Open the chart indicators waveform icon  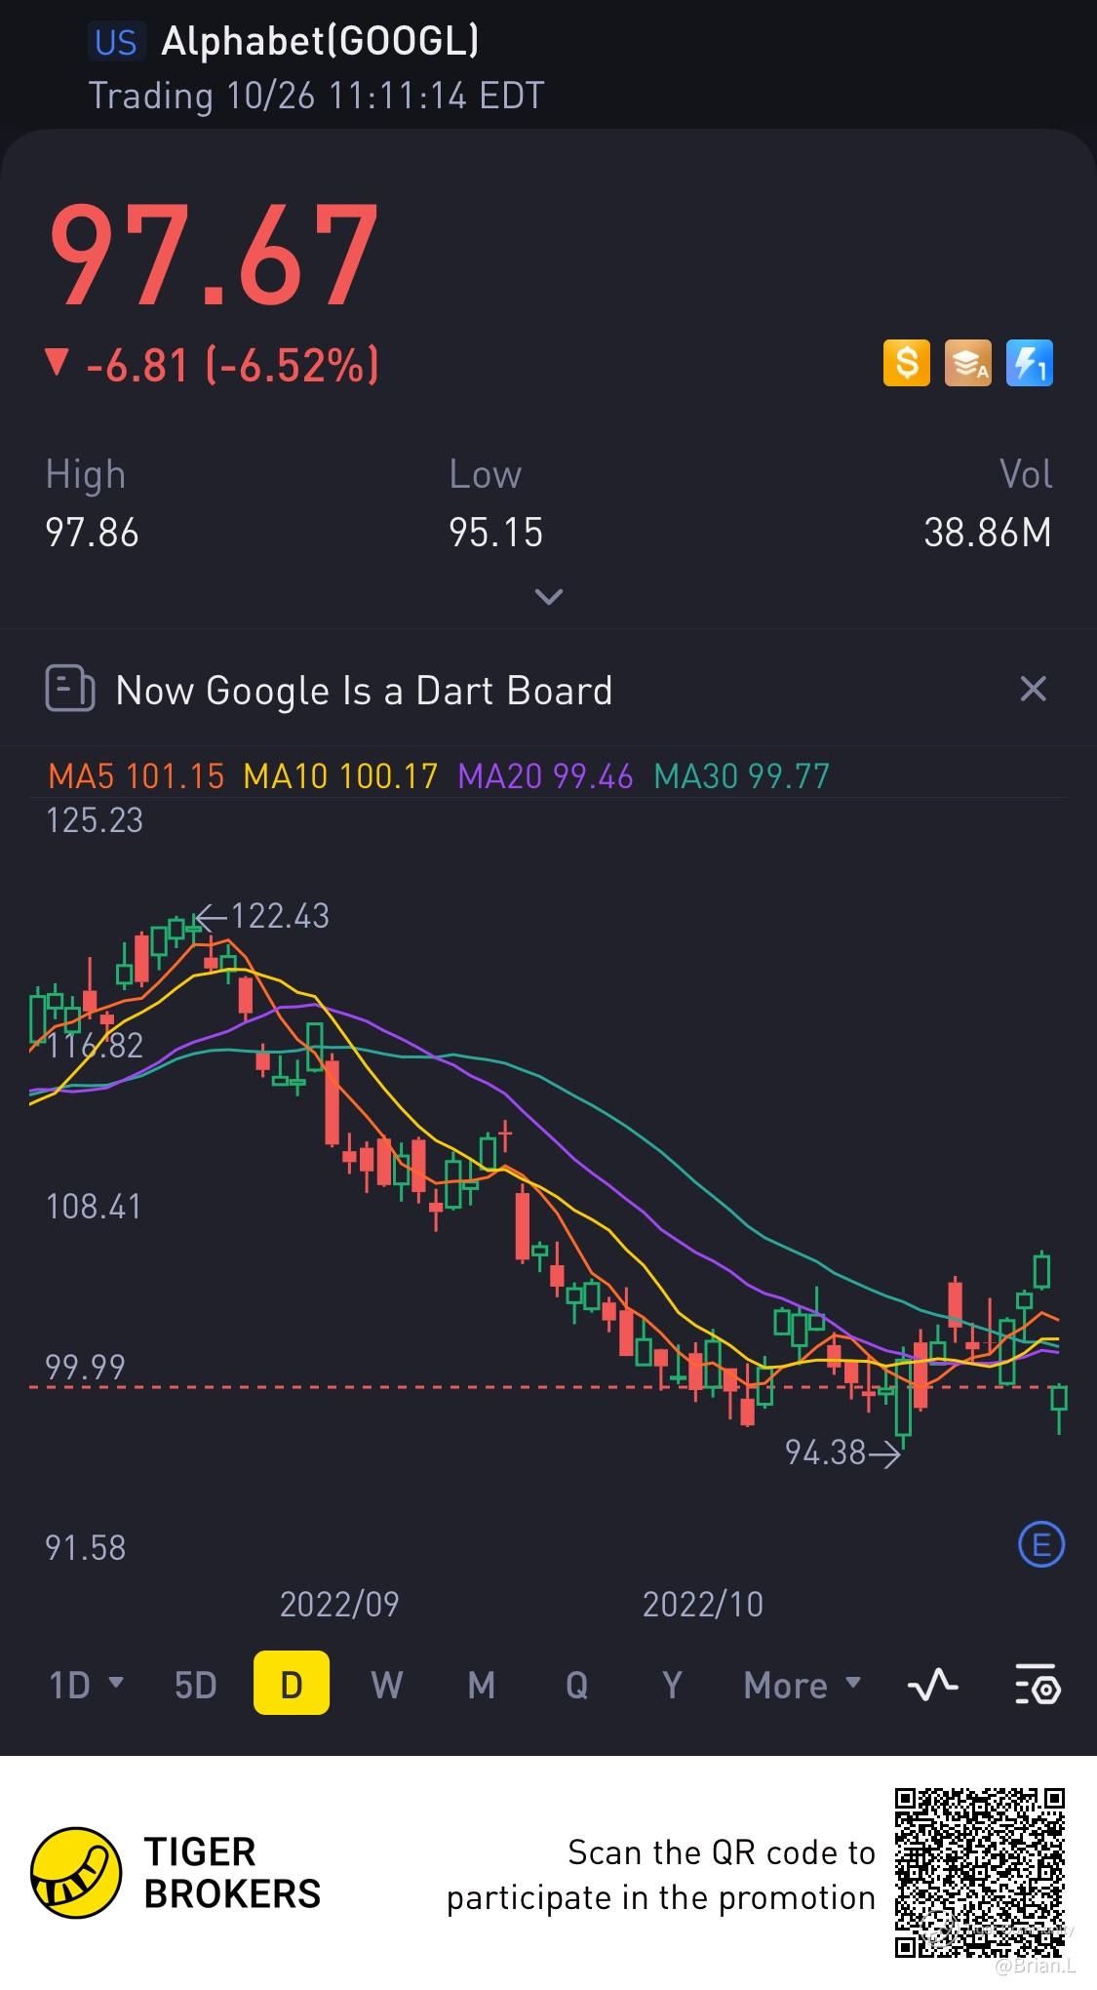click(933, 1685)
